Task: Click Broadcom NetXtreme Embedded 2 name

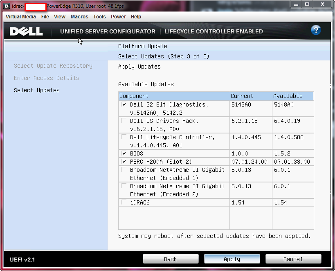Action: tap(178, 190)
